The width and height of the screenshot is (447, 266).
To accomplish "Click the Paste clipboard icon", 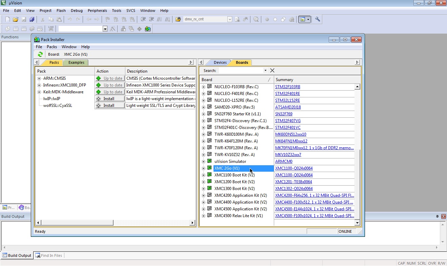I will point(59,19).
